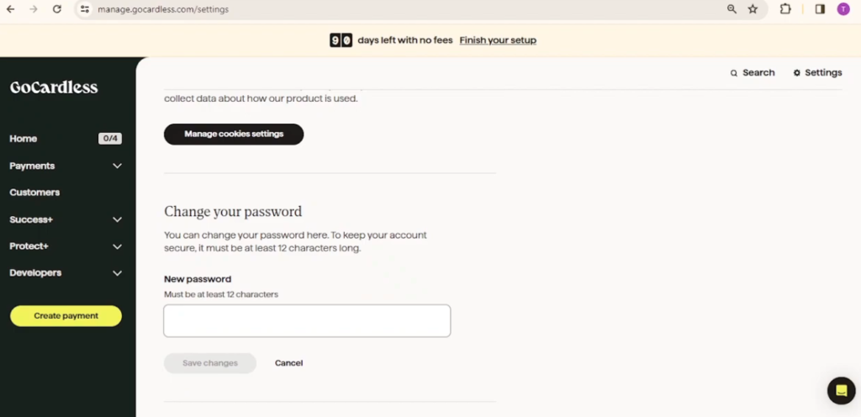Focus the New password input field
This screenshot has width=861, height=417.
tap(307, 321)
